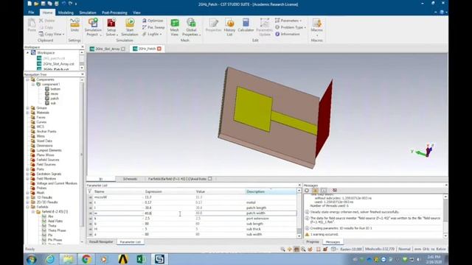
Task: Select the 2GHz_Slot_Array document tab
Action: pyautogui.click(x=107, y=49)
